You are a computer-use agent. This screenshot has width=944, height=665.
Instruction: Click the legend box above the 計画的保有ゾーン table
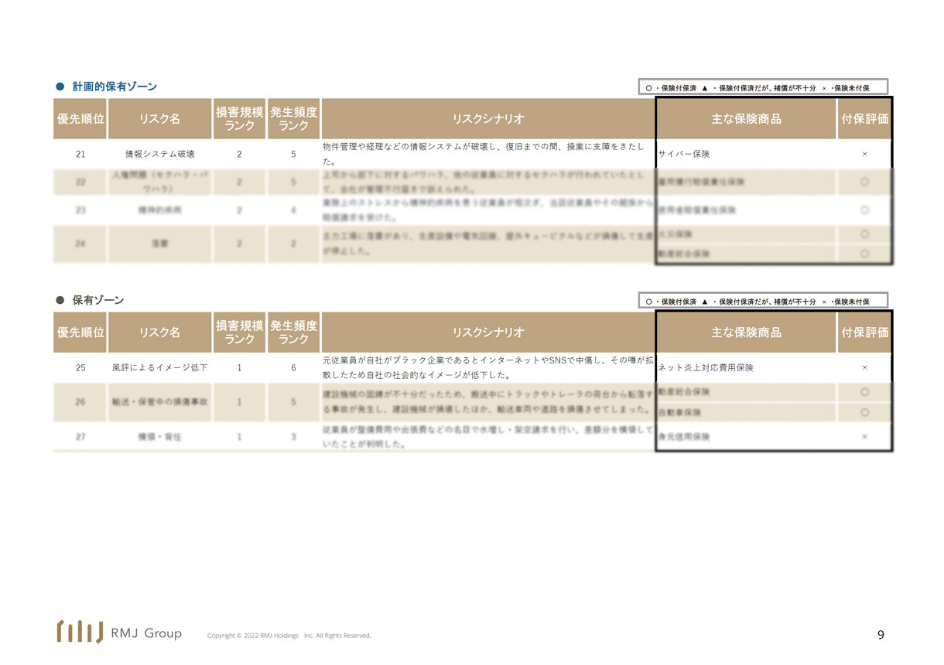point(763,87)
